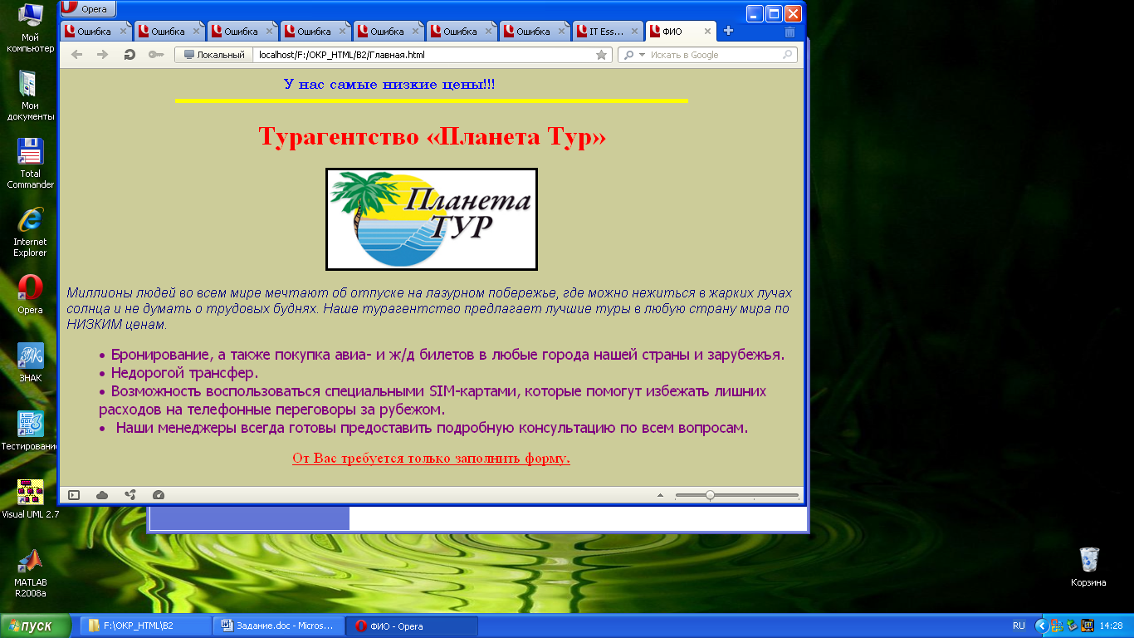
Task: Click the Мои документы desktop icon
Action: [30, 96]
